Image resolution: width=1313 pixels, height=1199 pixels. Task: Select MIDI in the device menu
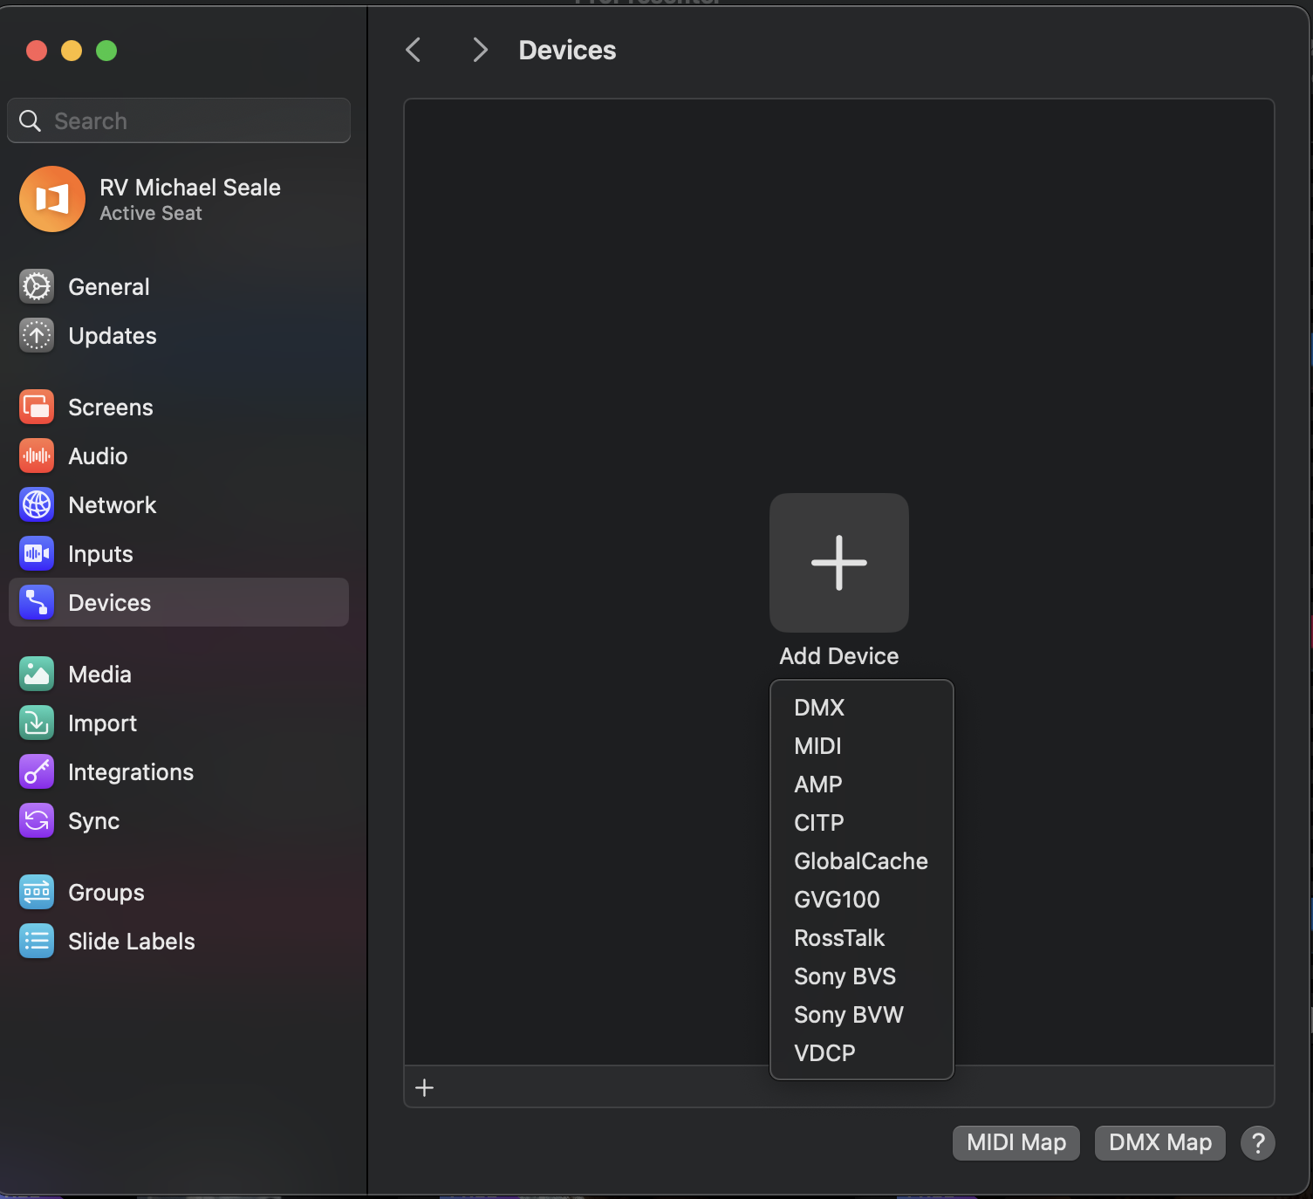(817, 746)
